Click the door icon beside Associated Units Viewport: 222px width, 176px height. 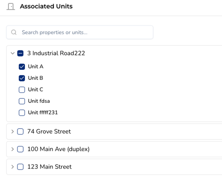click(11, 7)
